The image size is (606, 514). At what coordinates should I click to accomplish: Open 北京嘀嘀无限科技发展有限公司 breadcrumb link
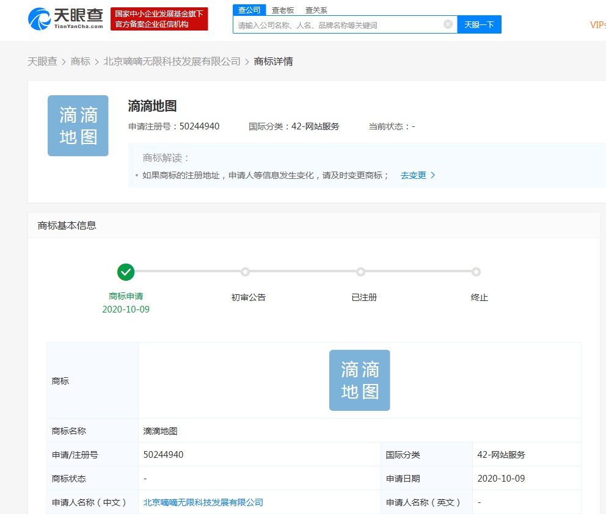[x=172, y=62]
